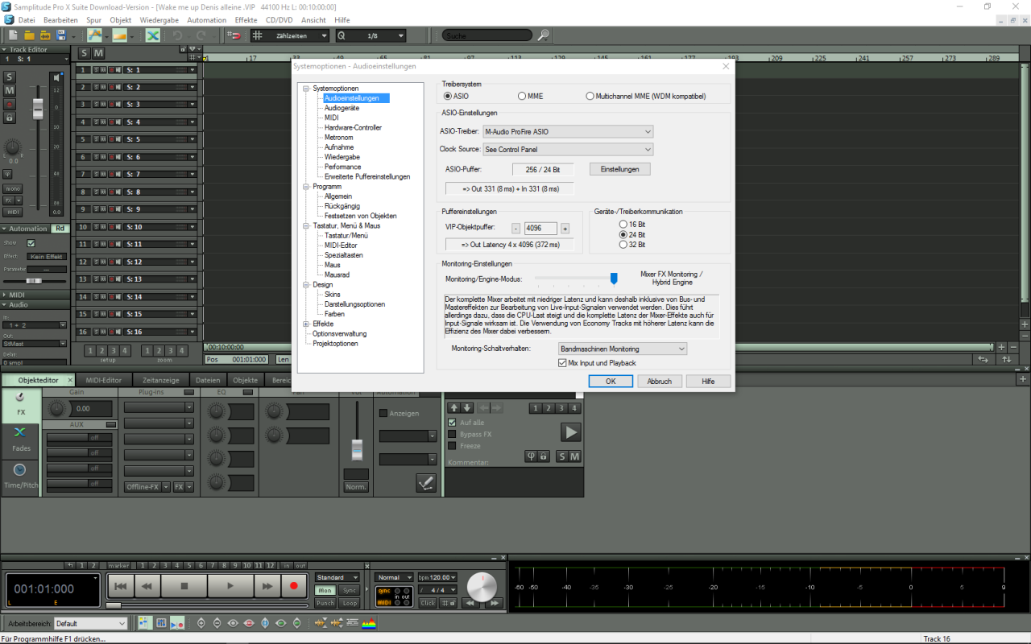Screen dimensions: 1031x644
Task: Select the Fades section in Objekteditor
Action: coord(20,440)
